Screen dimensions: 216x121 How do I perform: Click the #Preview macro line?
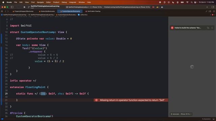18,113
